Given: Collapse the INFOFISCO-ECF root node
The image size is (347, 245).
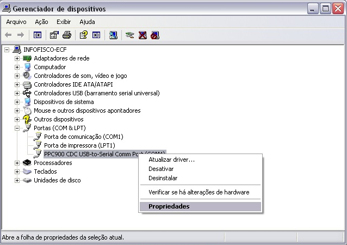Looking at the screenshot, I should 7,50.
